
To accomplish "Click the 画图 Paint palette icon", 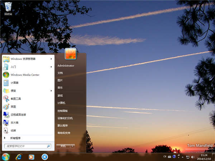I will (x=6, y=107).
